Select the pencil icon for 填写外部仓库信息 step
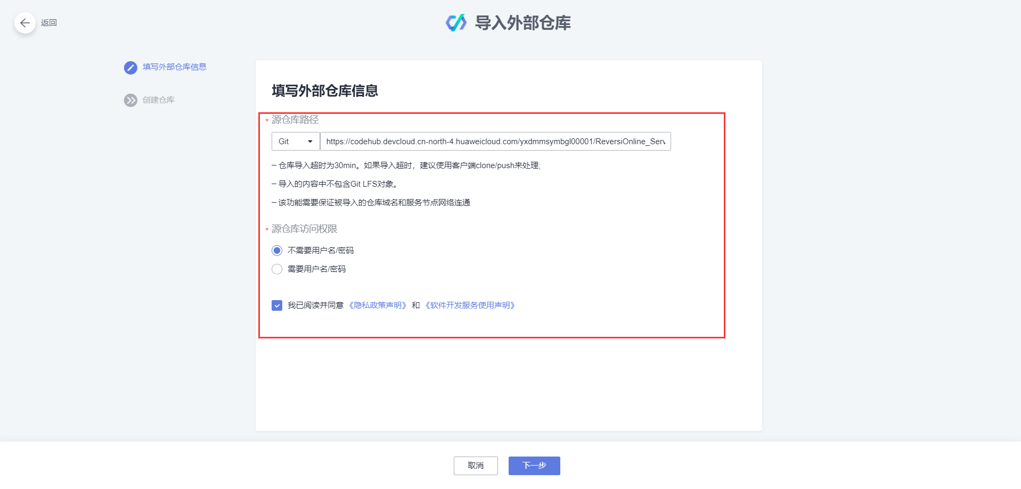 click(x=130, y=68)
